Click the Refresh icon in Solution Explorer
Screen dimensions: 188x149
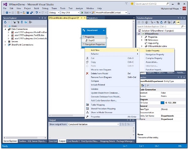(x=161, y=22)
